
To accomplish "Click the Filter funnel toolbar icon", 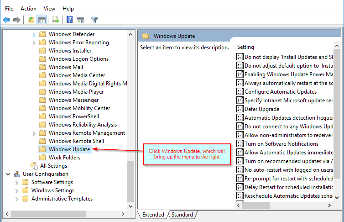I will [94, 20].
